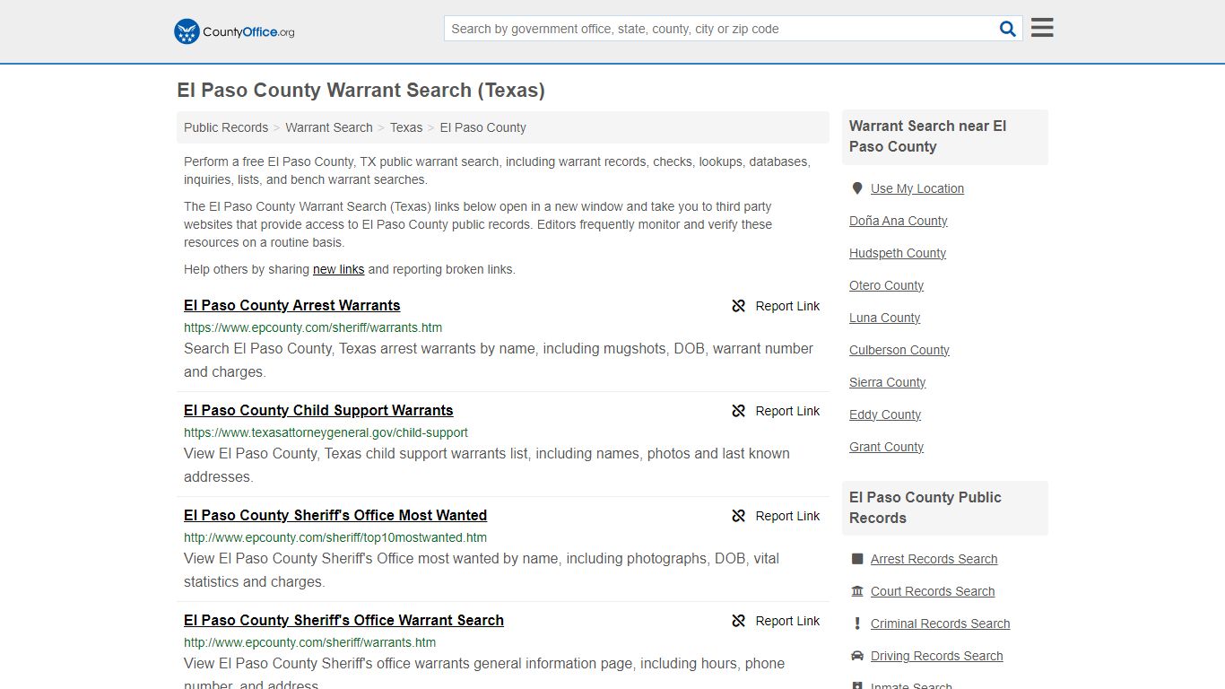Click the Criminal Records Search icon
Image resolution: width=1225 pixels, height=689 pixels.
click(857, 624)
